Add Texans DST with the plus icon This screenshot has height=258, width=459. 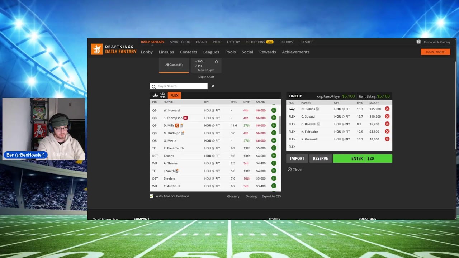click(274, 156)
